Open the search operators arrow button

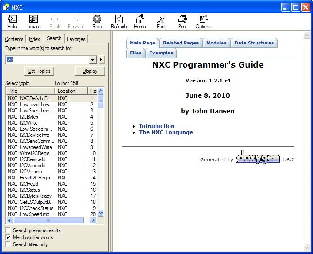click(x=101, y=60)
